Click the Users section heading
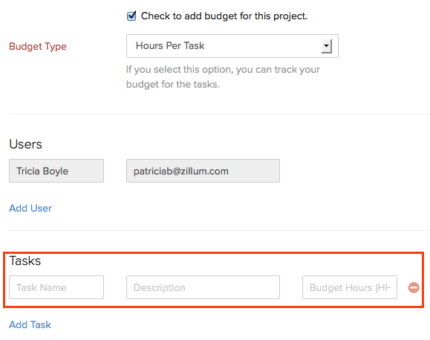The width and height of the screenshot is (430, 340). [25, 144]
